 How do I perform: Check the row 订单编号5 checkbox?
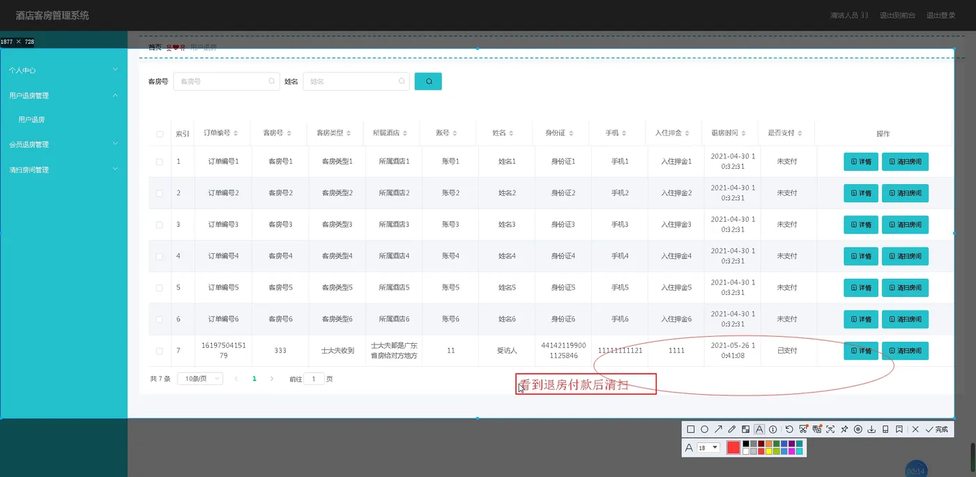coord(160,287)
